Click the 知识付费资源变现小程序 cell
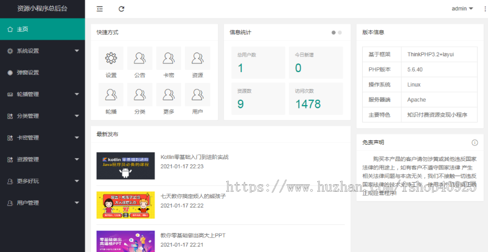 (439, 115)
